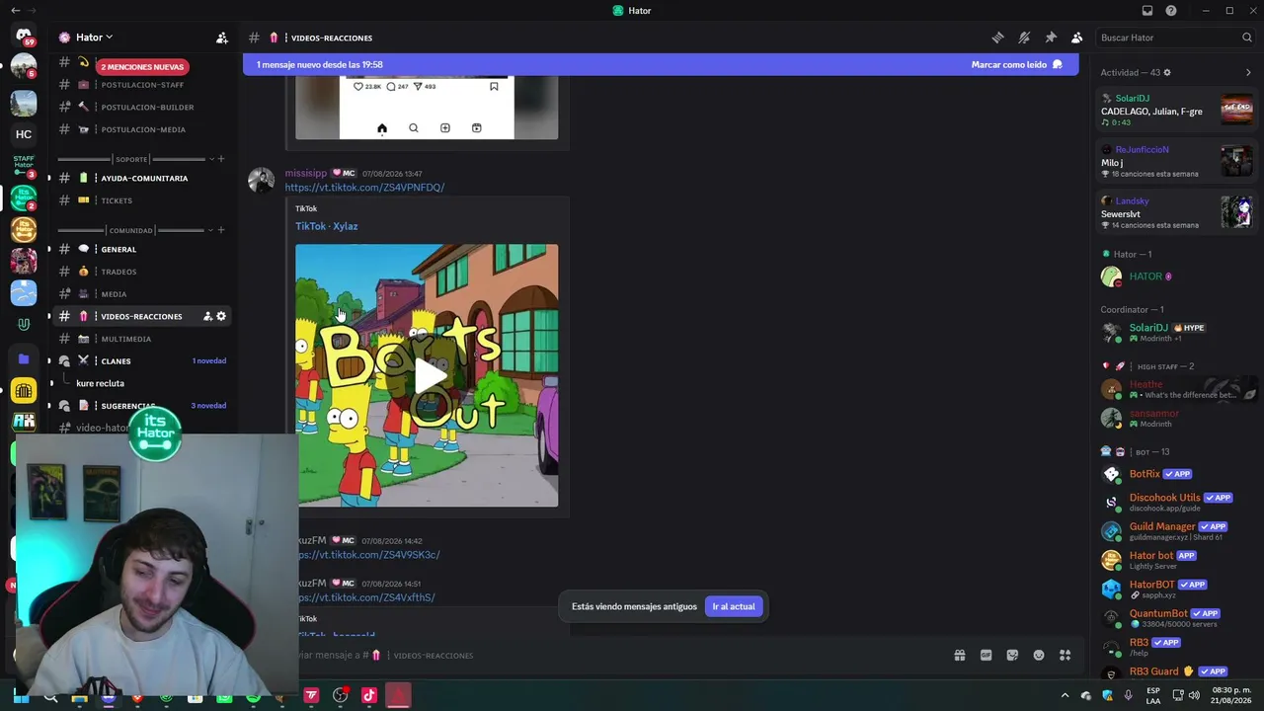Click create invite icon on videos-reacciones

click(x=207, y=316)
